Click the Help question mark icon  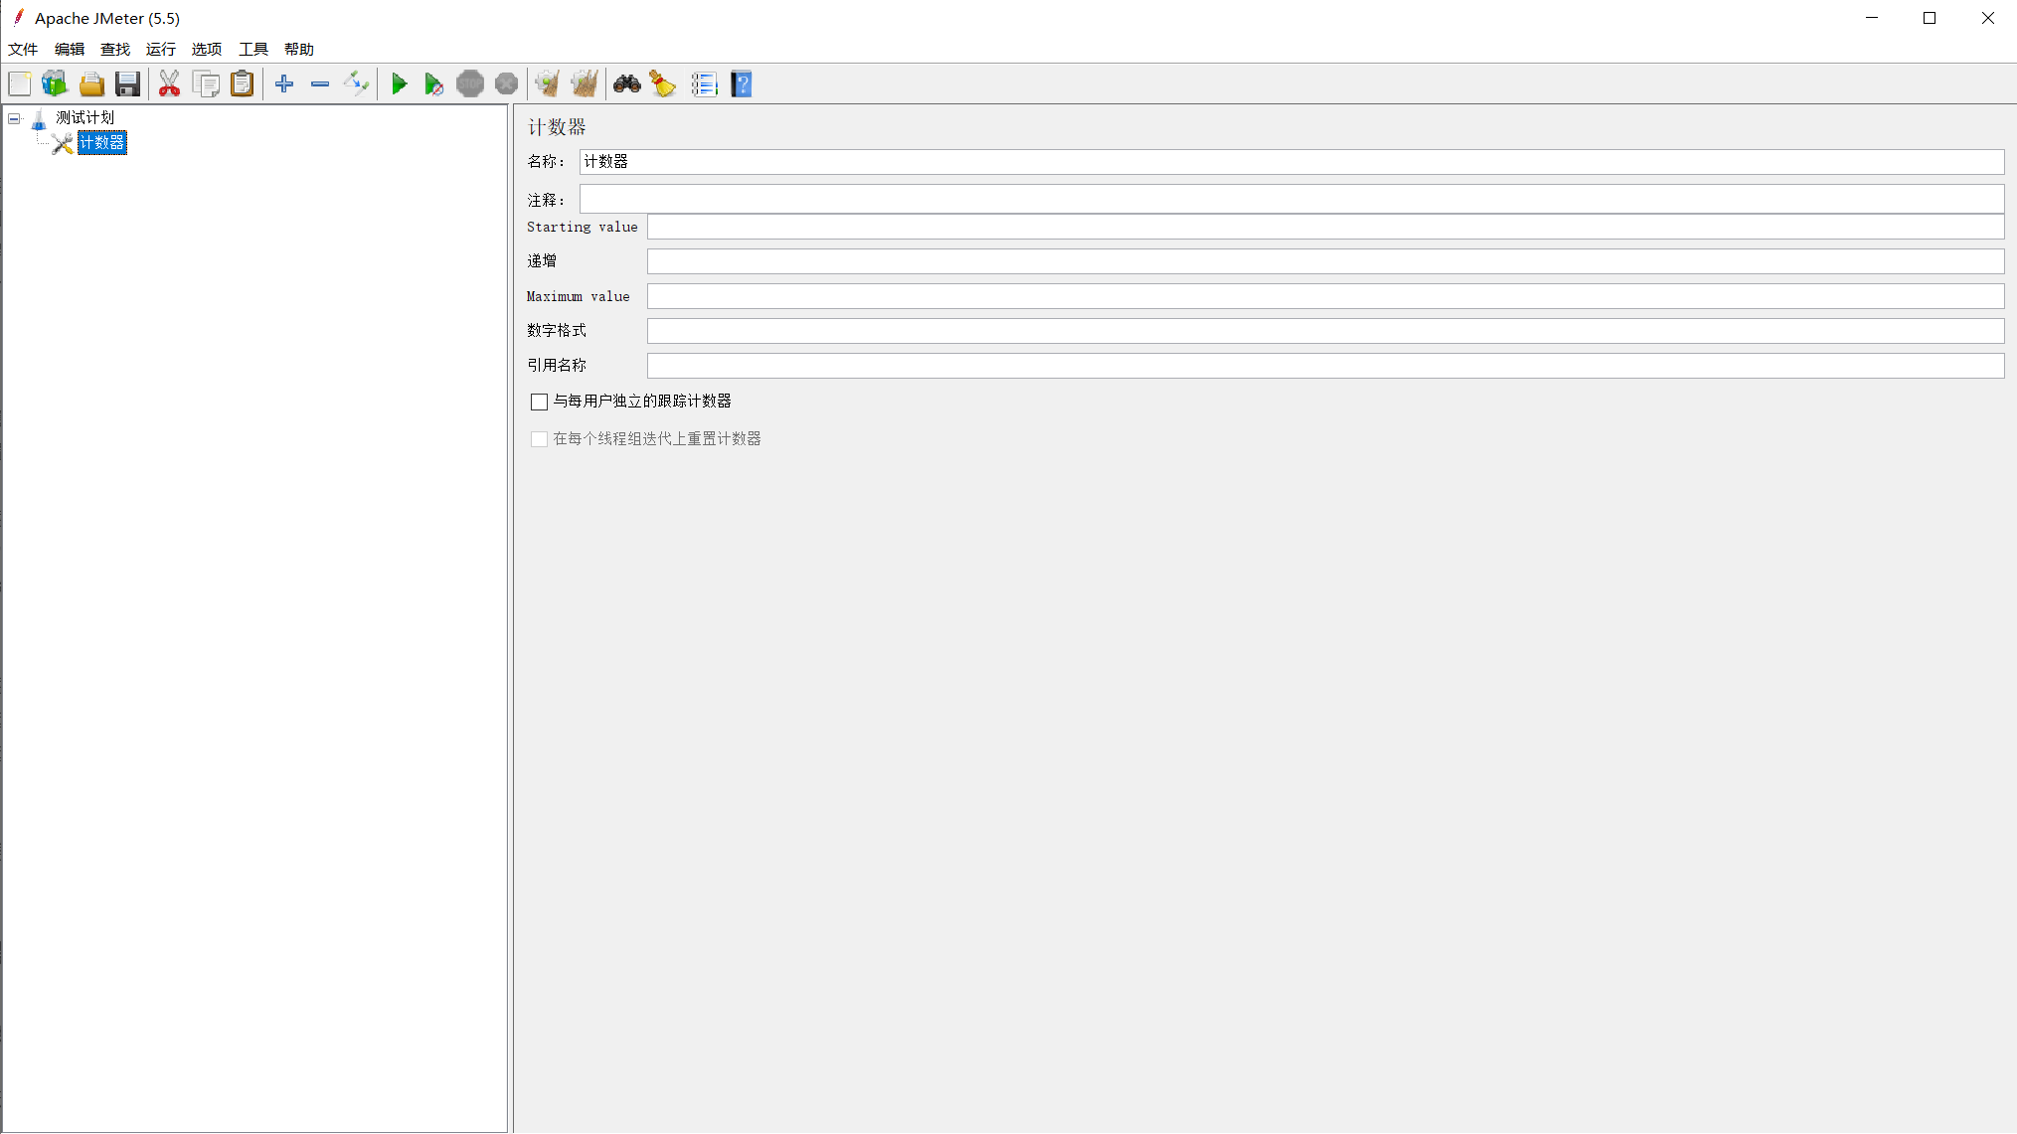tap(742, 84)
